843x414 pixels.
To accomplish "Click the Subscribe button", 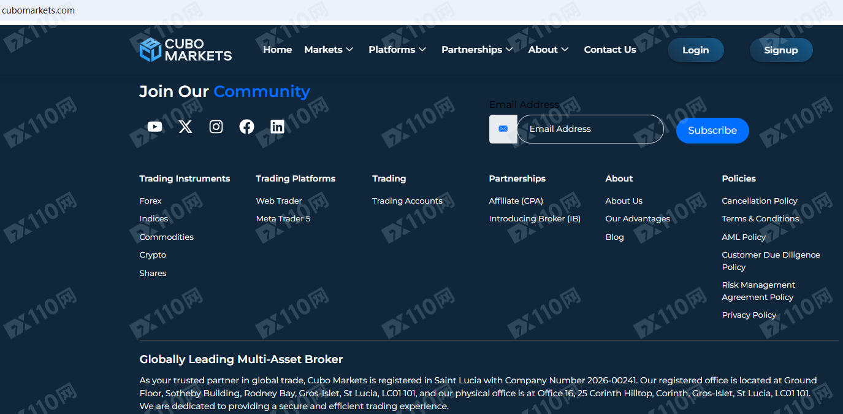I will point(712,131).
